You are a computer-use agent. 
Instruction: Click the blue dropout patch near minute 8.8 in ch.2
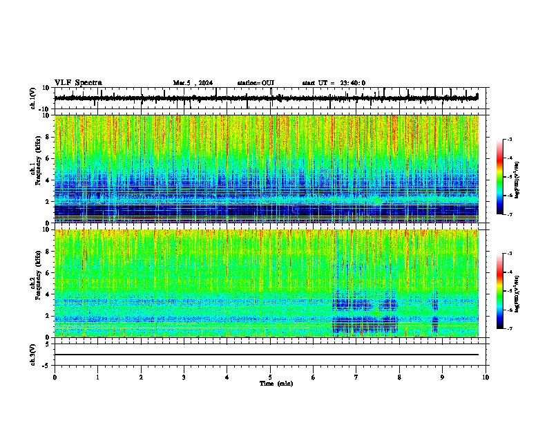click(435, 312)
